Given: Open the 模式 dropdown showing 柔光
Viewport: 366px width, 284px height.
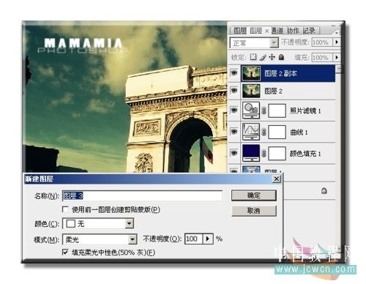Looking at the screenshot, I should (x=132, y=239).
